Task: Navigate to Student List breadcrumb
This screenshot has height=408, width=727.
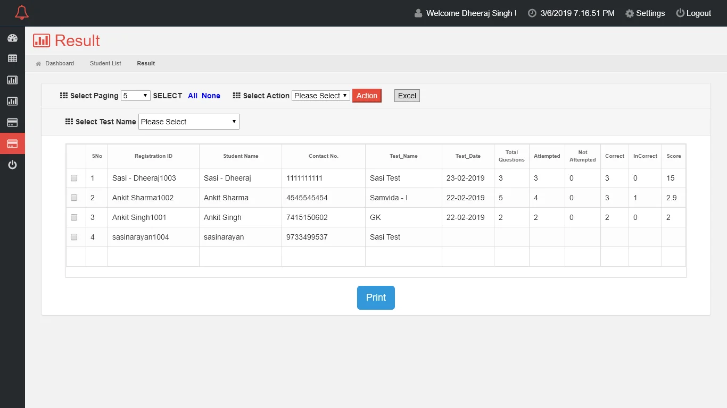Action: 105,63
